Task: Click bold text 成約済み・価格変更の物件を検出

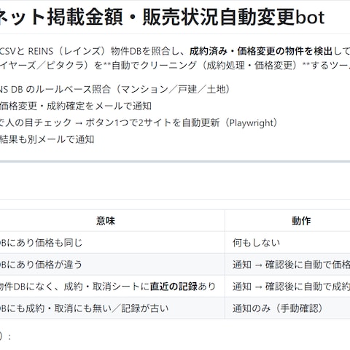Action: tap(261, 51)
